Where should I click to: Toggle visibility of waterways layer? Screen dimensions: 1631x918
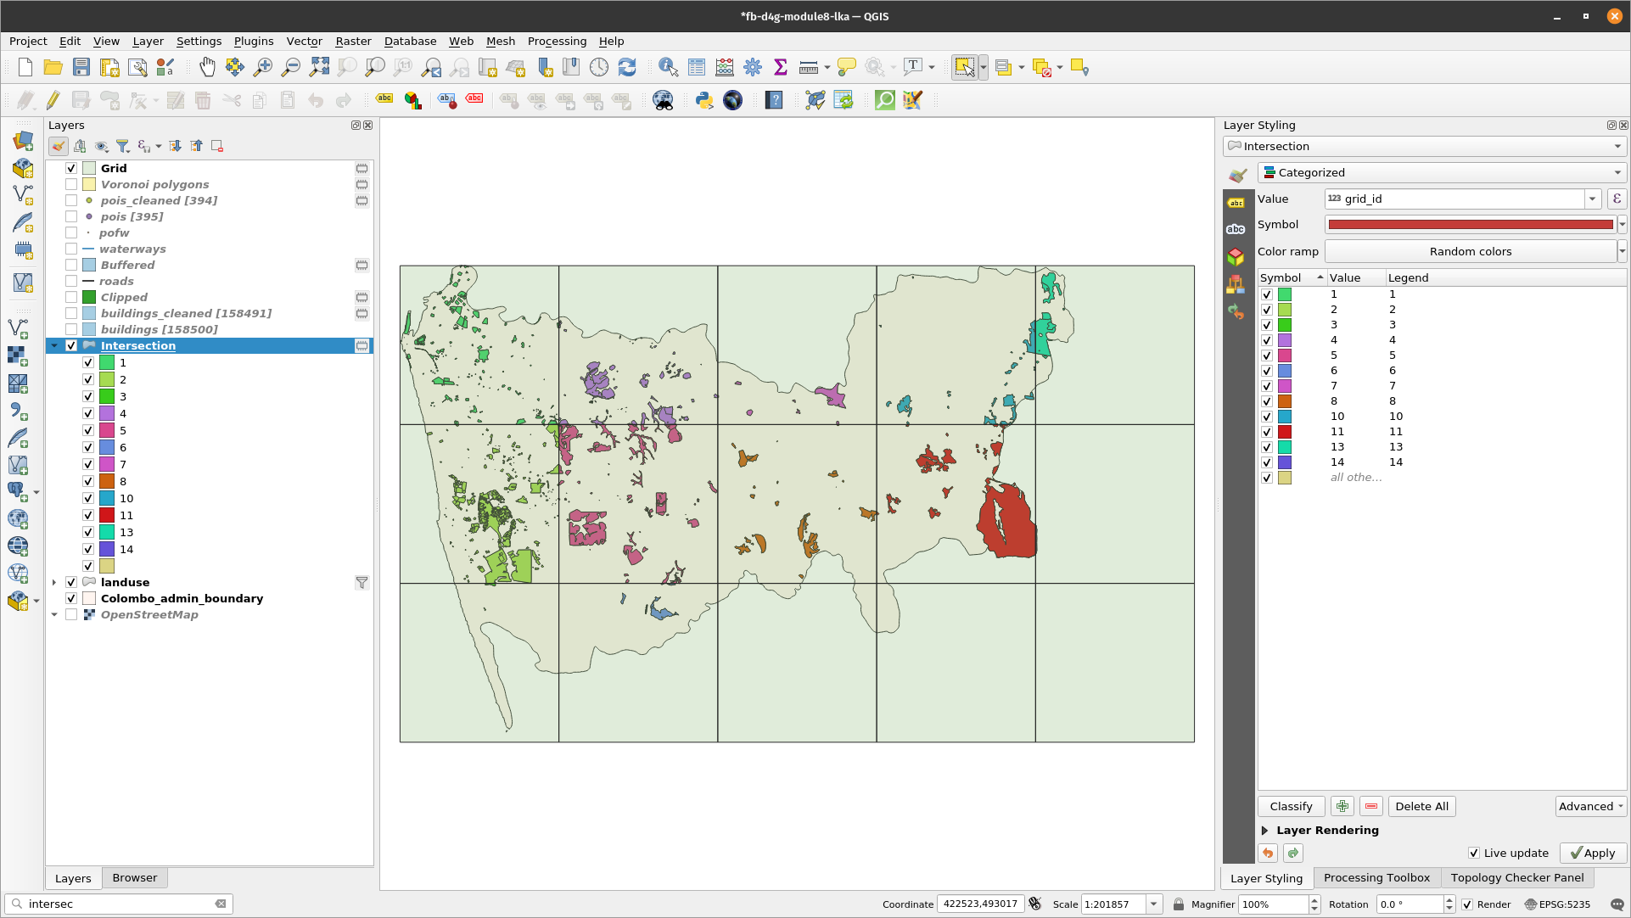70,249
